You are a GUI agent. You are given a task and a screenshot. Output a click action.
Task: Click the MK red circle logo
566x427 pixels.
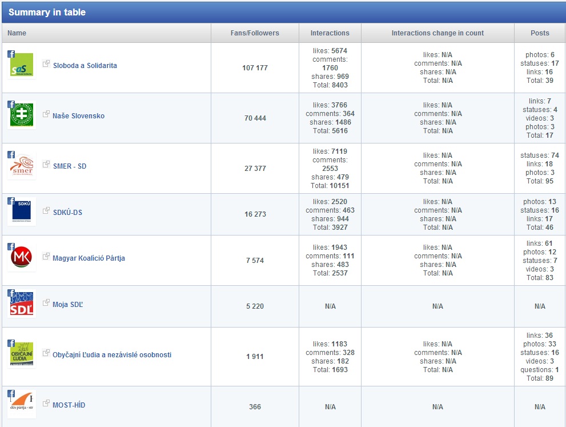[x=22, y=257]
